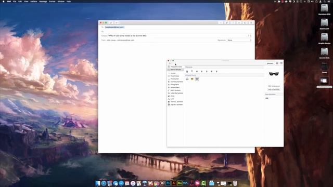Select the Scratch Disk drive icon
The height and width of the screenshot is (187, 333).
click(324, 53)
